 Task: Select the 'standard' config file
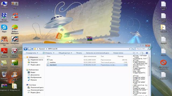(x=87, y=65)
